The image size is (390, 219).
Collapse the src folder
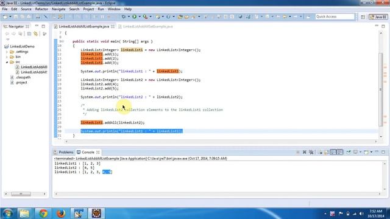tap(7, 62)
